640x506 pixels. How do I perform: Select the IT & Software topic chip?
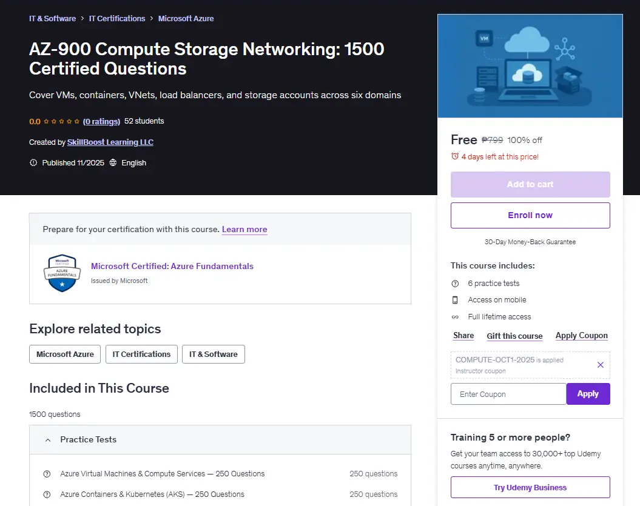214,354
